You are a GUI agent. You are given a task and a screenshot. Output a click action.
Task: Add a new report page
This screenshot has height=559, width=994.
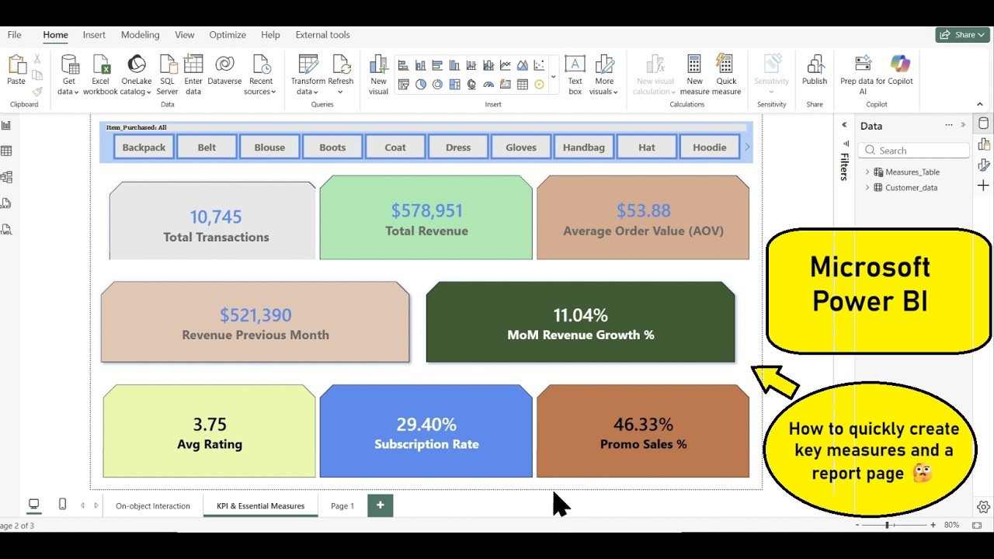(x=381, y=505)
